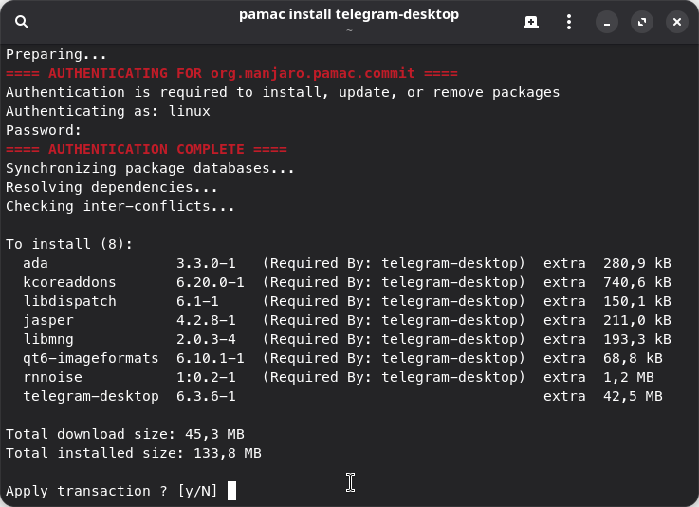Click the red 'AUTHENTICATION COMPLETE' line
699x507 pixels.
pos(146,149)
